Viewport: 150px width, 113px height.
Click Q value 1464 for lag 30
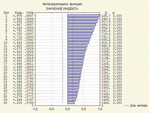pos(106,103)
